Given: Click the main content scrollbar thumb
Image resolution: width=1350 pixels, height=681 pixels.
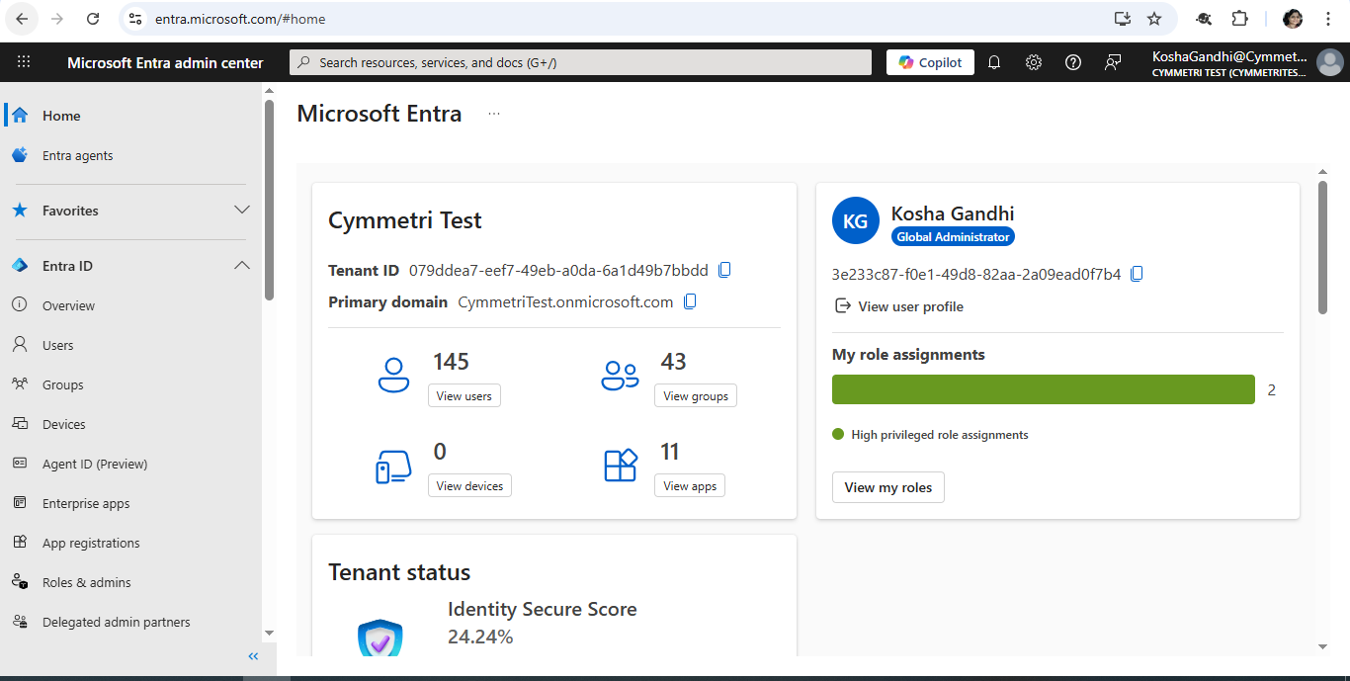Looking at the screenshot, I should tap(1323, 247).
